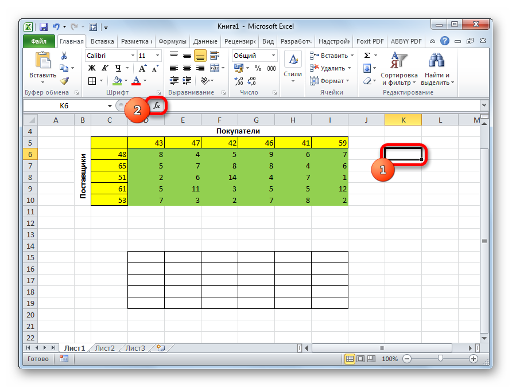Undo the last action
Image resolution: width=512 pixels, height=388 pixels.
tap(56, 26)
